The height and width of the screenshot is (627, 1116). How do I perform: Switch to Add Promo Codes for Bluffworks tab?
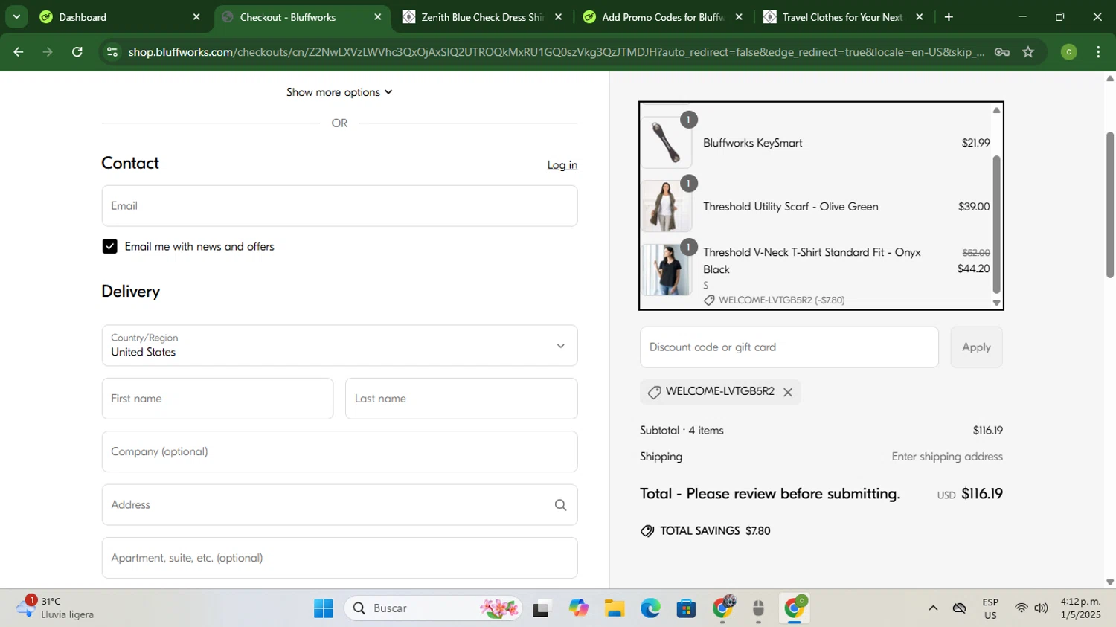point(662,16)
